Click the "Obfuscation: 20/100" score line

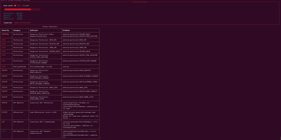(13, 19)
